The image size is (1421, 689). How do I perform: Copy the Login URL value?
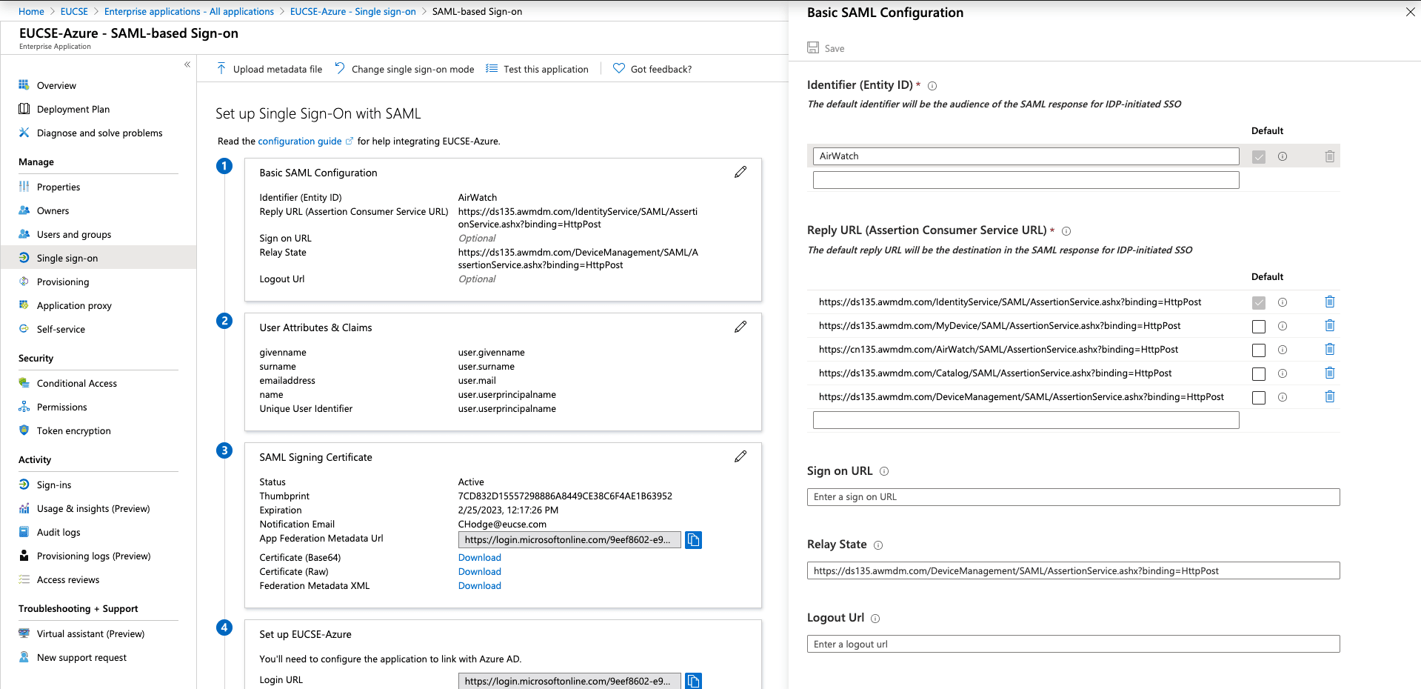click(x=693, y=681)
